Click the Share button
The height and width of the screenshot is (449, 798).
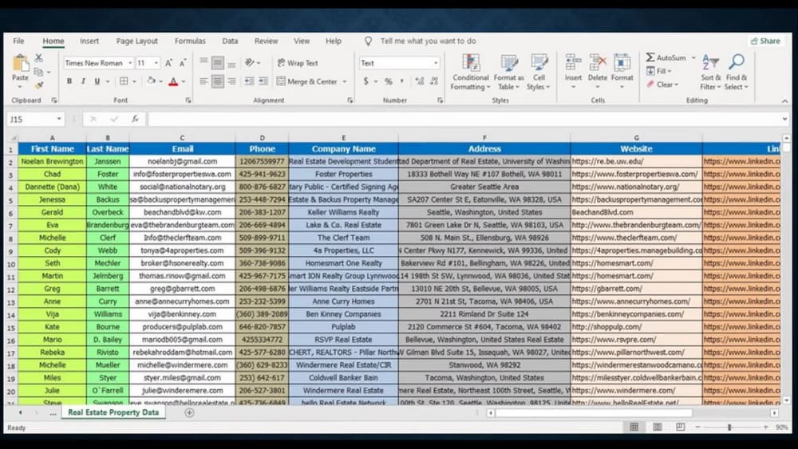tap(765, 41)
